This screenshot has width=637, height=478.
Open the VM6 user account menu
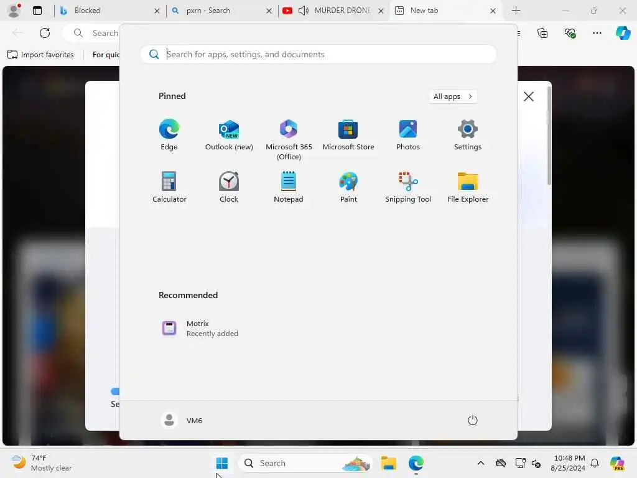[182, 420]
